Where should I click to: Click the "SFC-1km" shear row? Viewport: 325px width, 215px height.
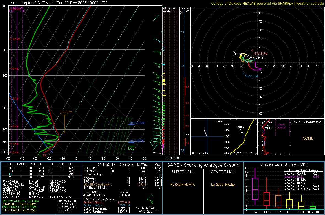[123, 168]
